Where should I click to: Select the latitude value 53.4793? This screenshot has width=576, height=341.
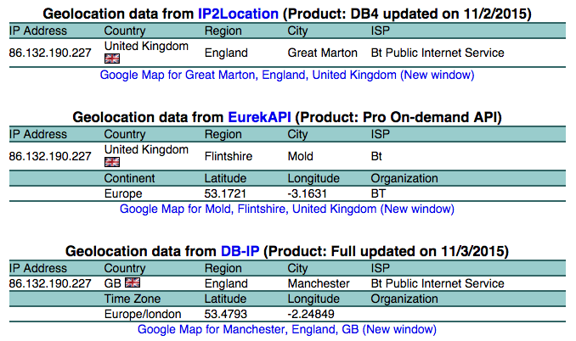point(227,314)
